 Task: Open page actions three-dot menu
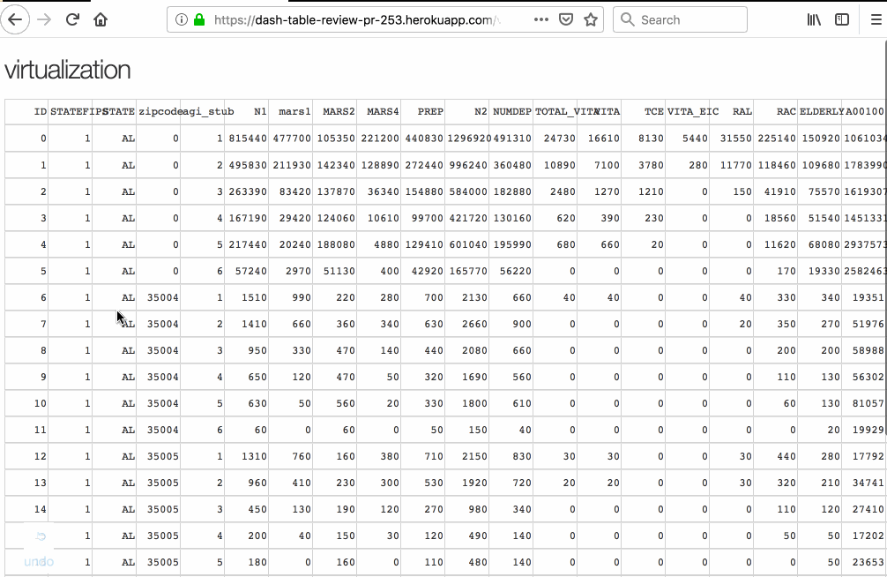[x=540, y=19]
